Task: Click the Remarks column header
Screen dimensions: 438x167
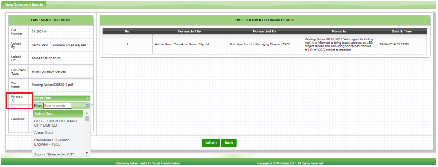Action: pos(339,32)
